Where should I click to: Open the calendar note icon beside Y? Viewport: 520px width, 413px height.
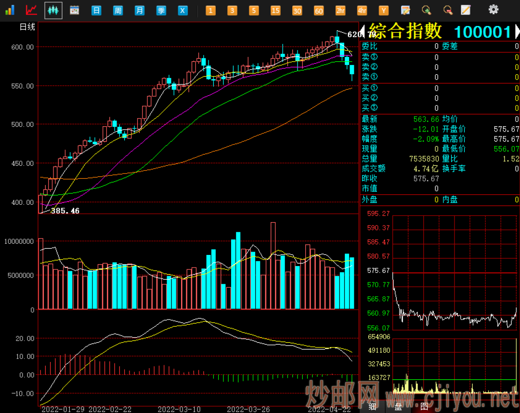click(x=405, y=10)
